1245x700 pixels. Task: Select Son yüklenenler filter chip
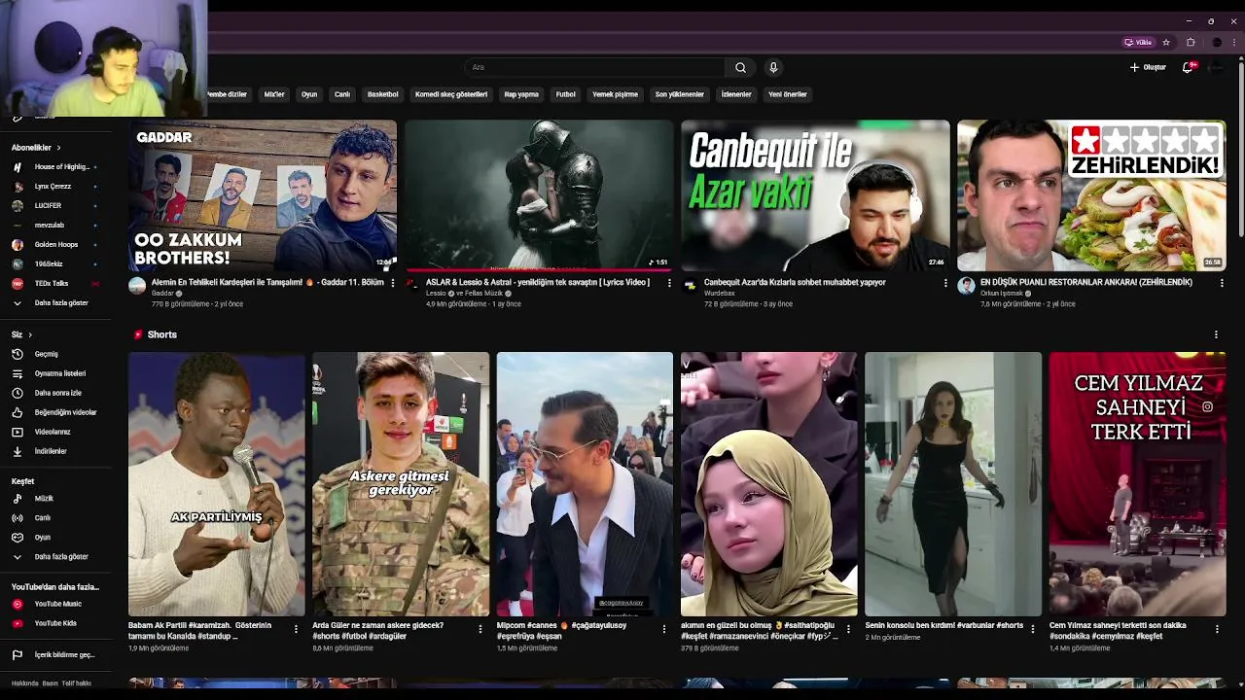[x=679, y=94]
